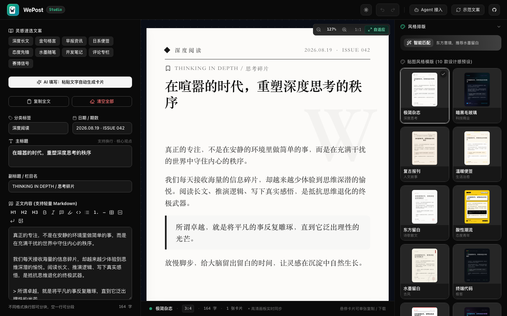507x316 pixels.
Task: Insert a bulleted list
Action: [87, 212]
